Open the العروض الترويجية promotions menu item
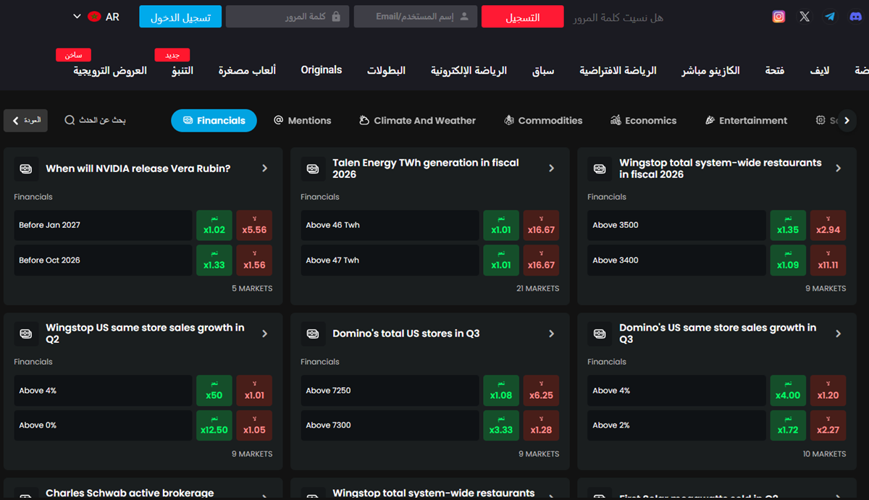This screenshot has width=869, height=500. (x=110, y=70)
